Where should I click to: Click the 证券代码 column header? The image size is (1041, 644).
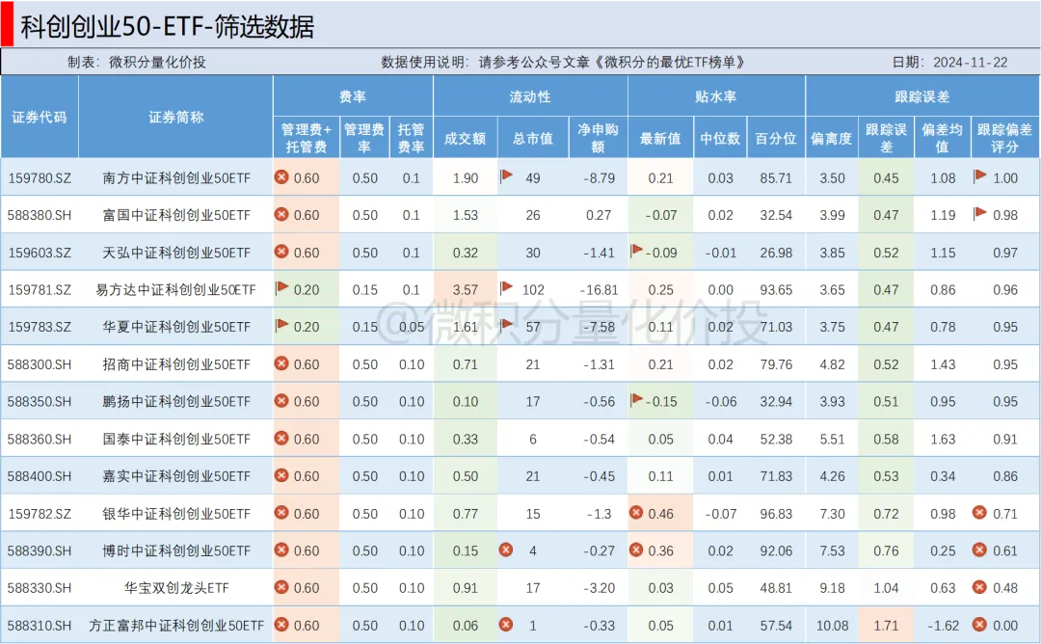(40, 117)
